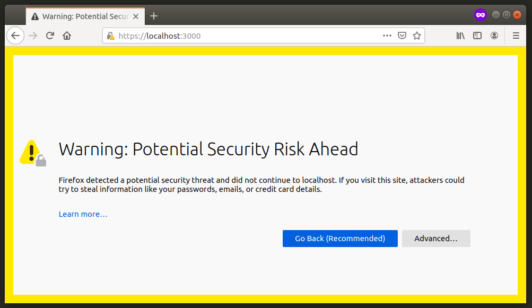The width and height of the screenshot is (532, 308).
Task: Select the Warning: Potential Security tab
Action: (x=80, y=16)
